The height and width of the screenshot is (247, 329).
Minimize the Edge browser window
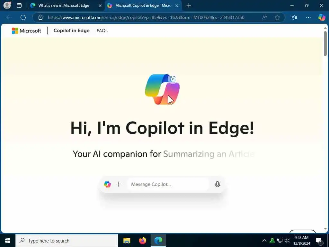point(292,6)
